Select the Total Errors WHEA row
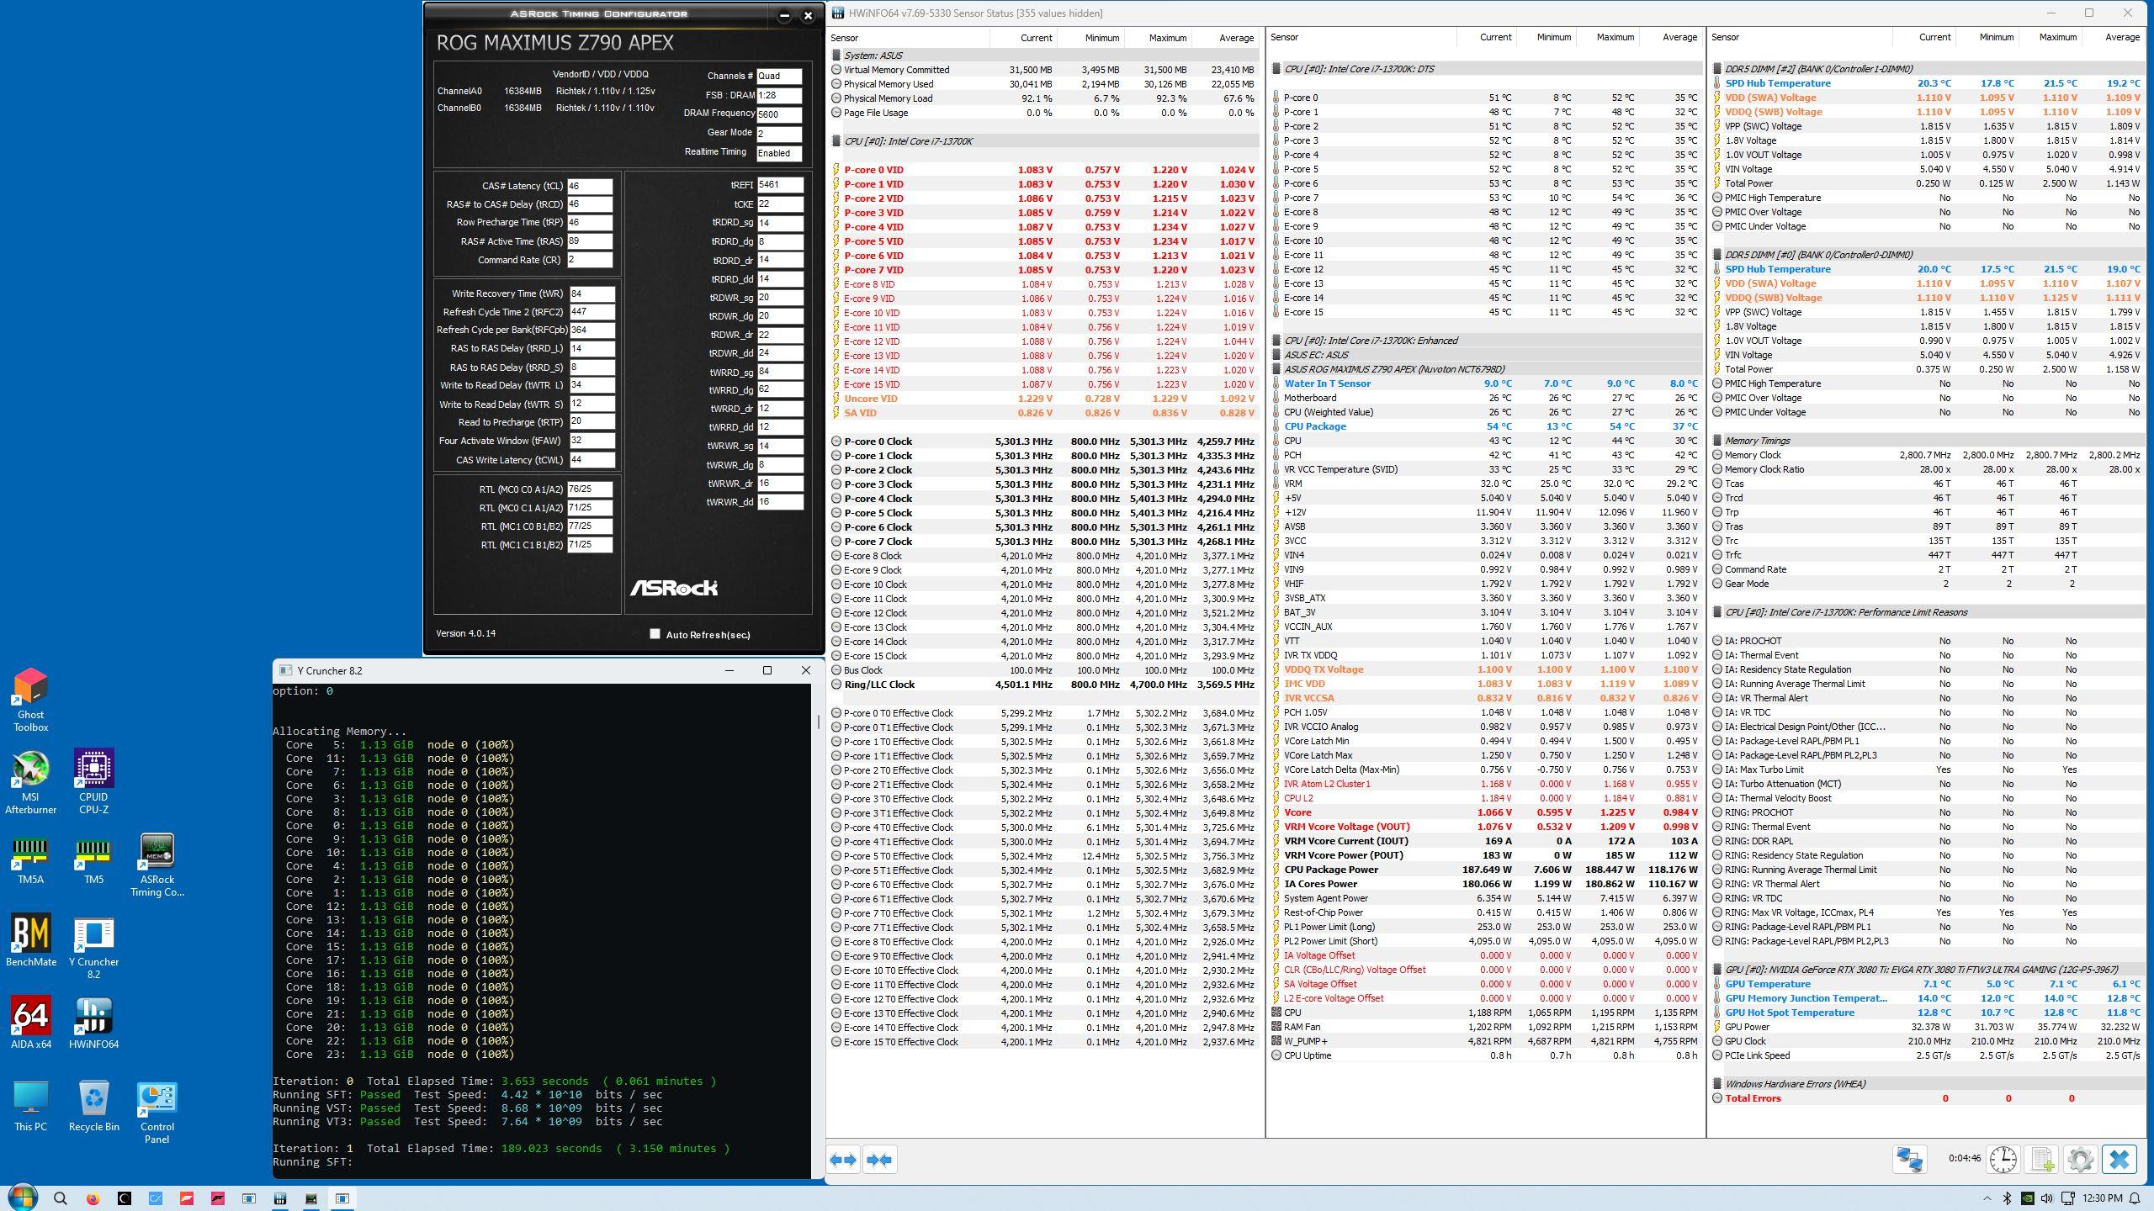Viewport: 2154px width, 1211px height. [1928, 1098]
